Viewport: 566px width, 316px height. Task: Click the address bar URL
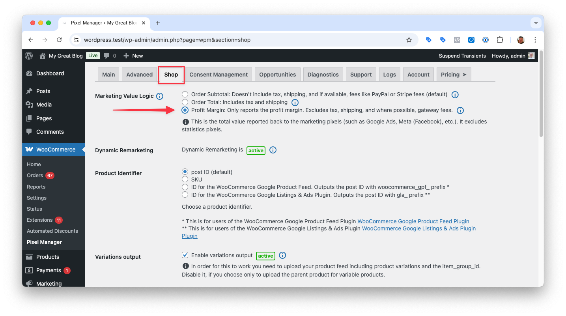coord(167,40)
